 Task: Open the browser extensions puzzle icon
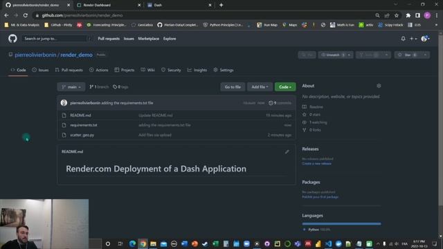(408, 15)
